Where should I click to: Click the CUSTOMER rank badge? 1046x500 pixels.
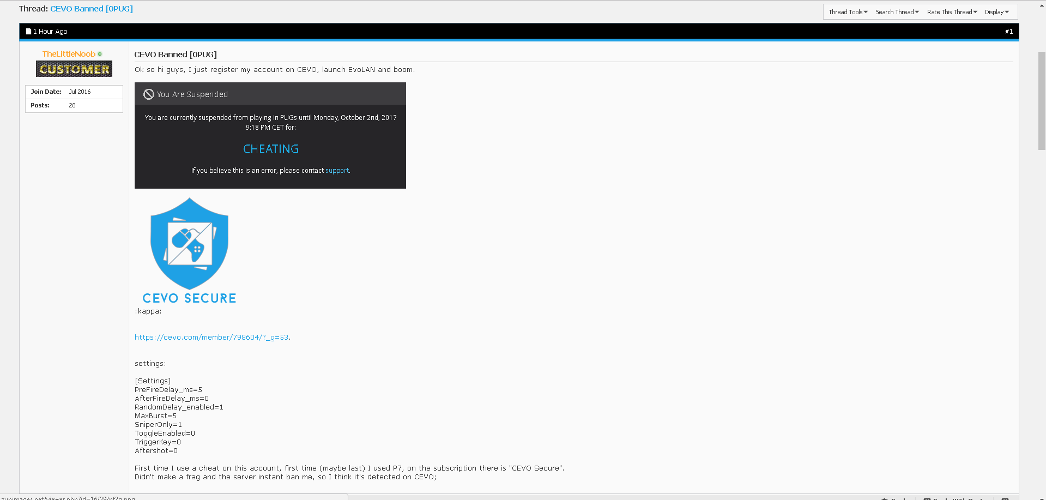pos(74,69)
